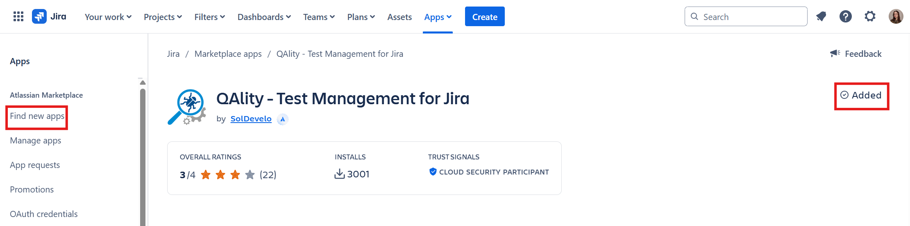Image resolution: width=910 pixels, height=226 pixels.
Task: Click the third orange rating star
Action: 235,175
